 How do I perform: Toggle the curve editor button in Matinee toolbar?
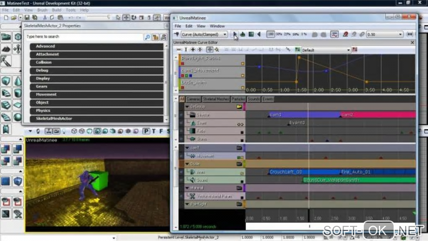(x=334, y=34)
